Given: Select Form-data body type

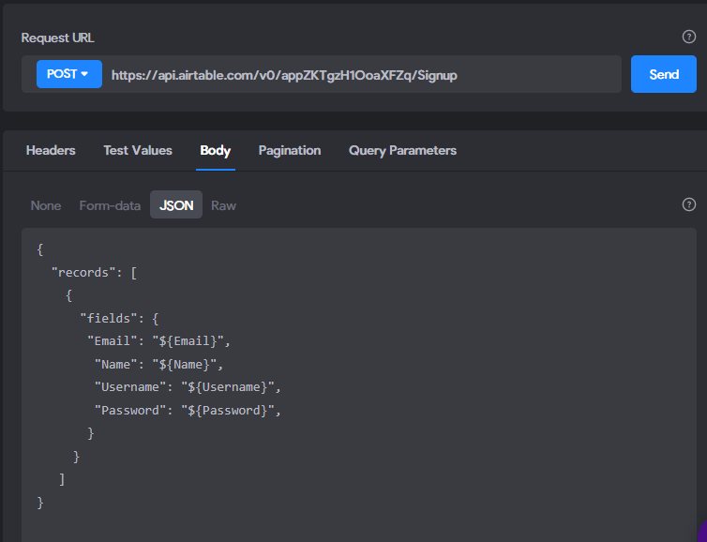Looking at the screenshot, I should (110, 205).
